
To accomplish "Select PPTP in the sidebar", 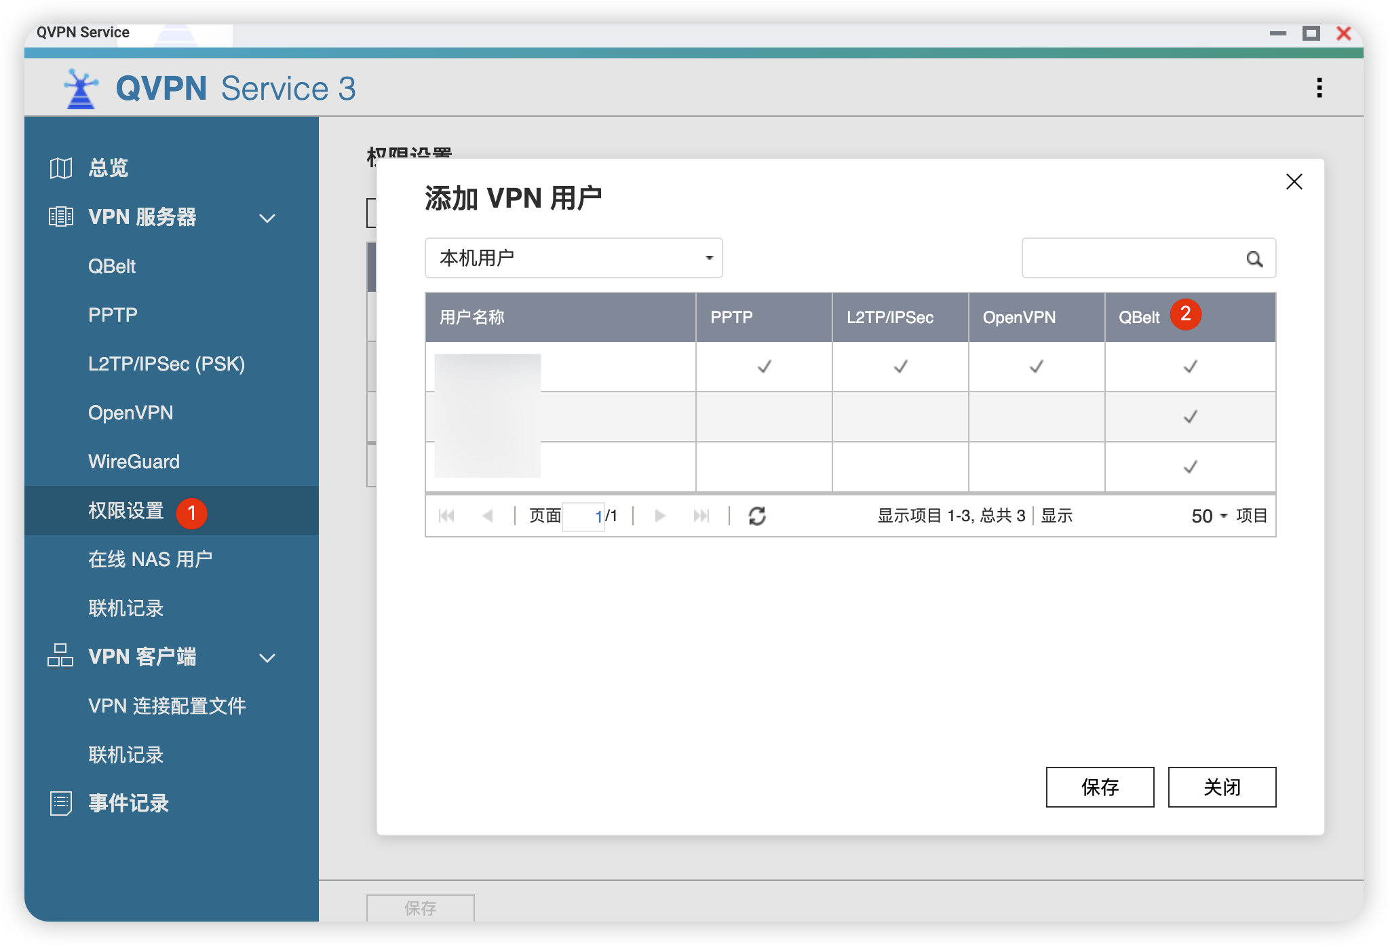I will pyautogui.click(x=113, y=315).
